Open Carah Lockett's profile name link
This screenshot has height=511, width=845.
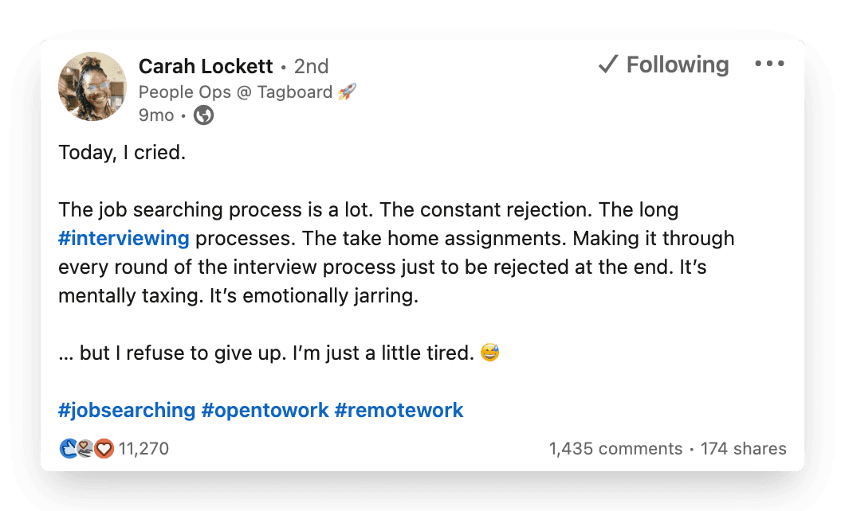click(x=206, y=66)
